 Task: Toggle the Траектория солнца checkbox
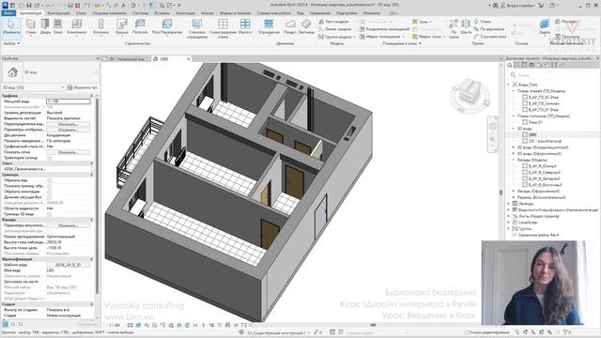[50, 158]
